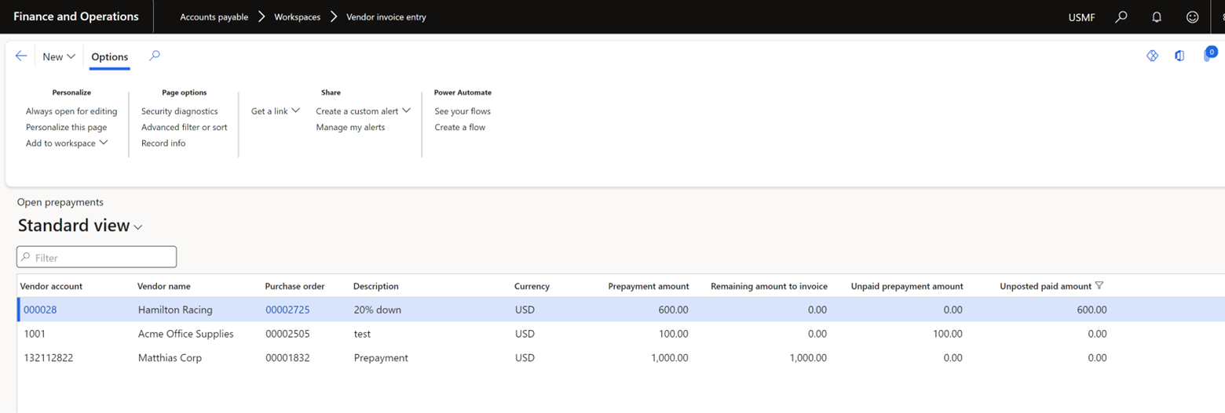Screen dimensions: 1225x413
Task: Open the Power Apps diamond icon
Action: [1152, 56]
